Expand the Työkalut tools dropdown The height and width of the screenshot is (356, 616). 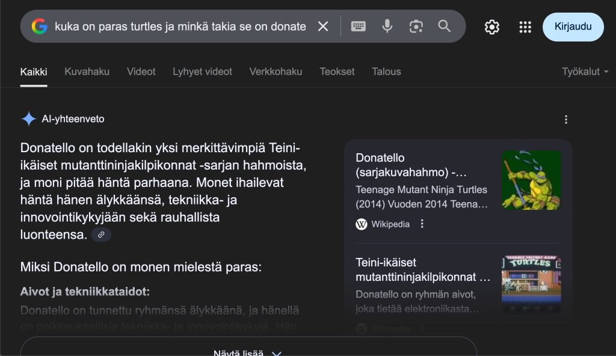(x=585, y=72)
